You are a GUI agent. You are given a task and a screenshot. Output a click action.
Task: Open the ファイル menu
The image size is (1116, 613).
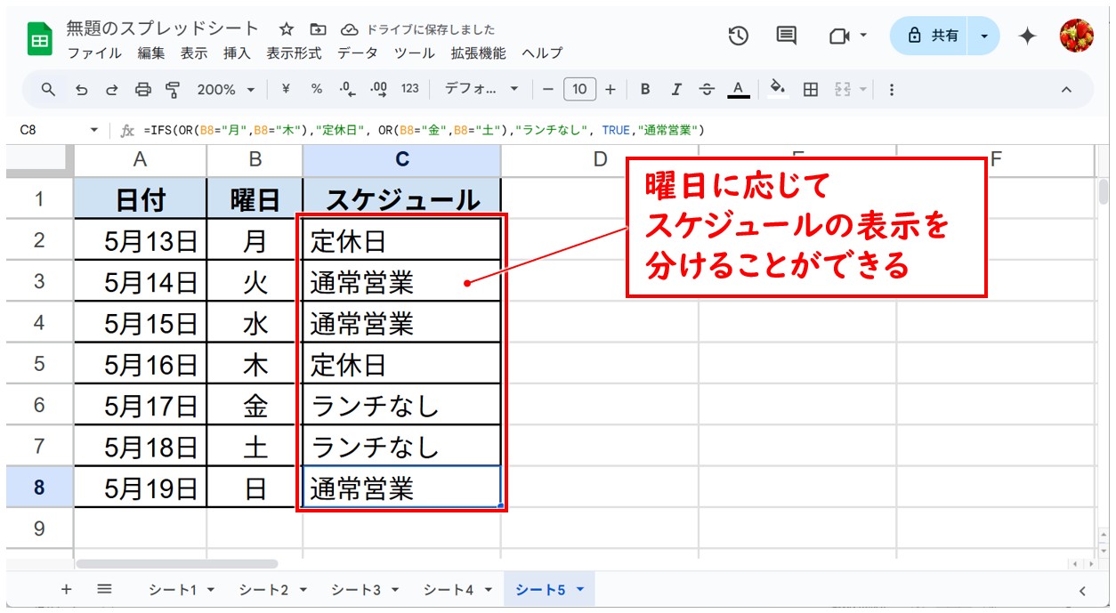[x=94, y=53]
